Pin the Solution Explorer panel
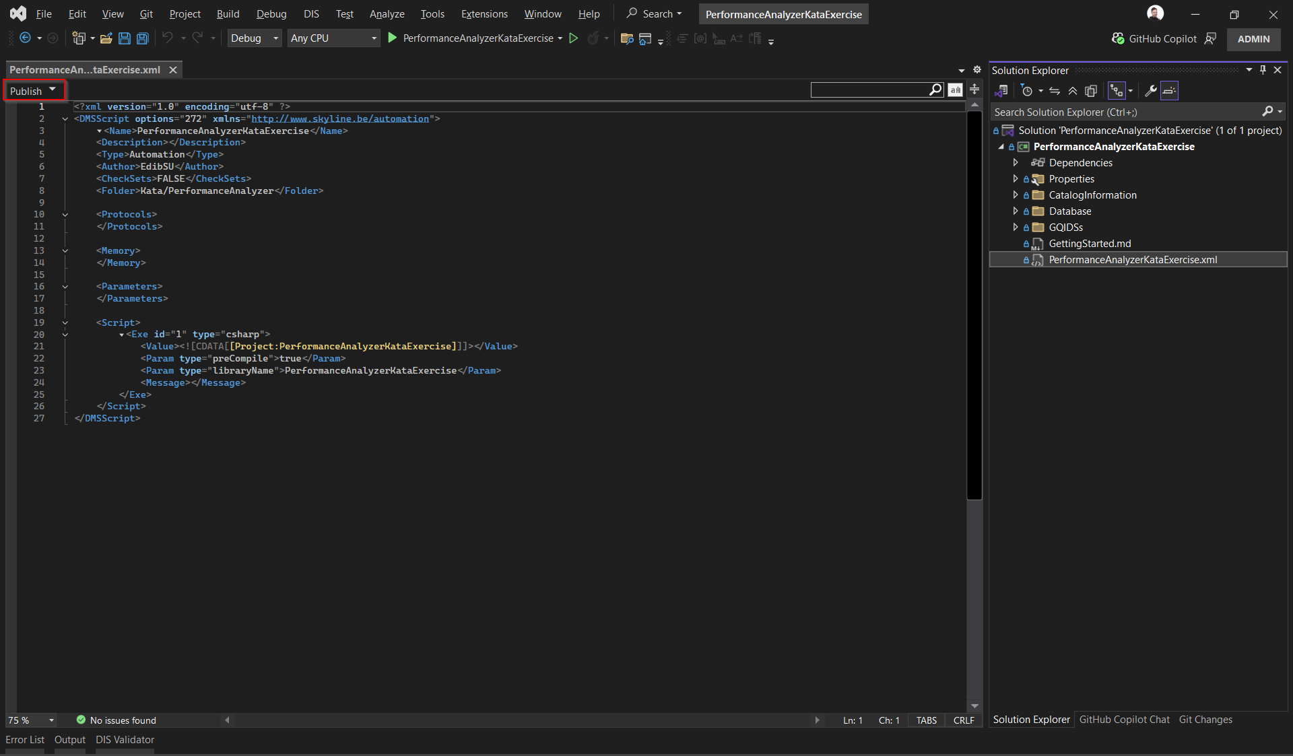 click(x=1263, y=70)
